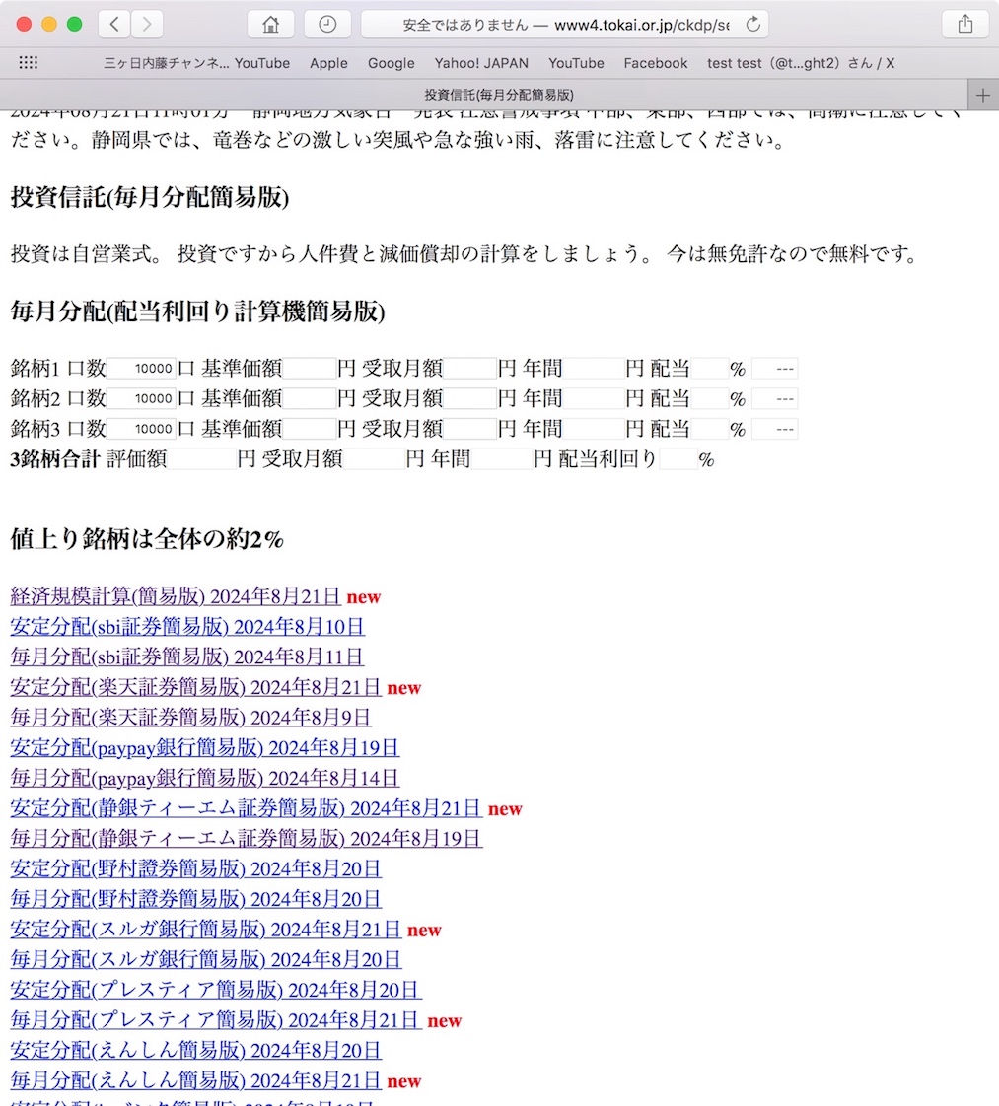Click 銘柄2 口数 field
Viewport: 999px width, 1106px height.
pyautogui.click(x=141, y=398)
